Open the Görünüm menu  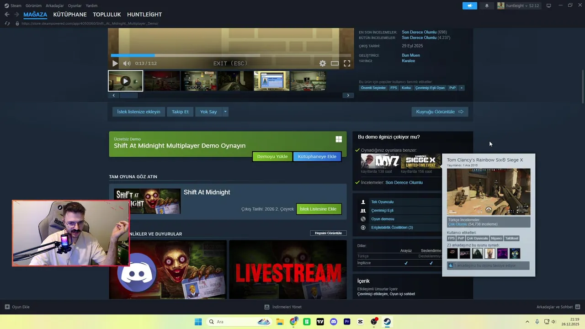coord(33,5)
